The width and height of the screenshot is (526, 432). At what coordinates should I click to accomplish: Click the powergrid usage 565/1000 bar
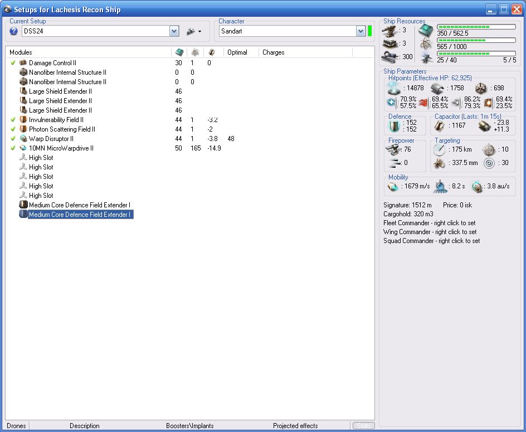(x=476, y=40)
